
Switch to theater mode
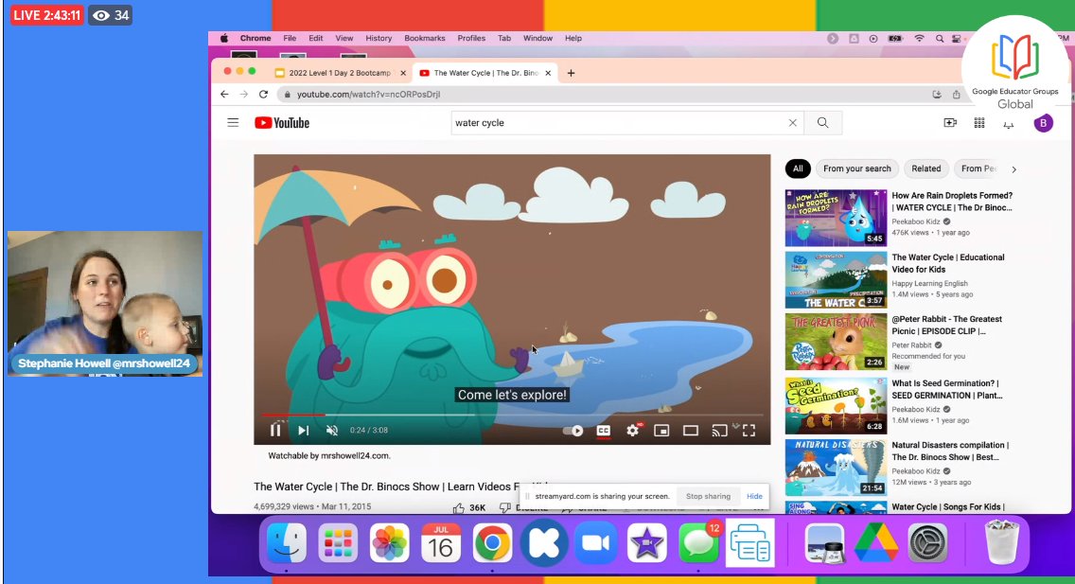click(x=691, y=431)
